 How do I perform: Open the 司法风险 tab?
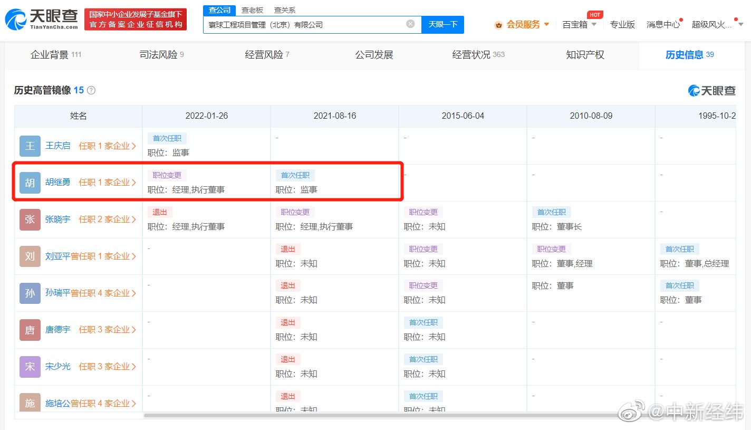pos(161,55)
